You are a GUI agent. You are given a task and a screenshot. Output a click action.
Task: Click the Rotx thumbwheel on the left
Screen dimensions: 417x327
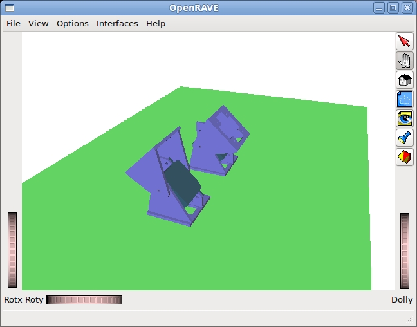(12, 250)
